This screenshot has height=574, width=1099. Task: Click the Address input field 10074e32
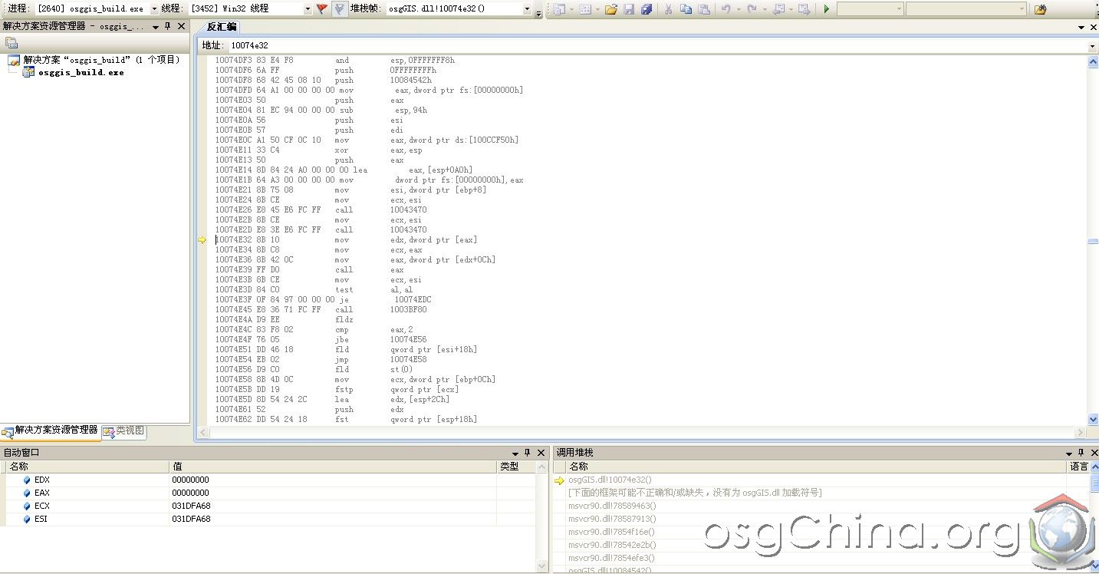pyautogui.click(x=657, y=46)
